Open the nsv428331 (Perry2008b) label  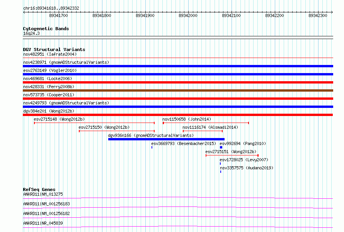click(x=49, y=87)
